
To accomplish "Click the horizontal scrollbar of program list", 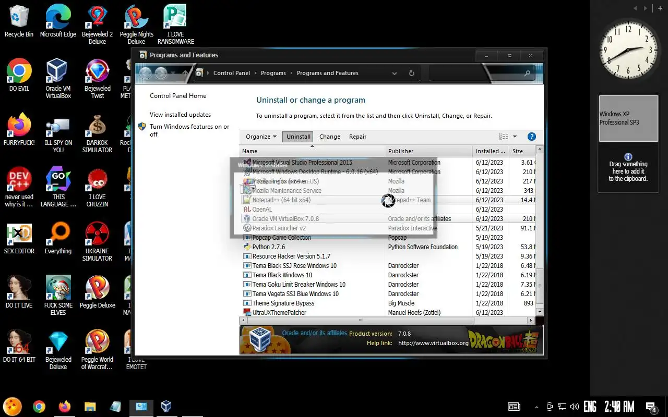I will pyautogui.click(x=360, y=320).
